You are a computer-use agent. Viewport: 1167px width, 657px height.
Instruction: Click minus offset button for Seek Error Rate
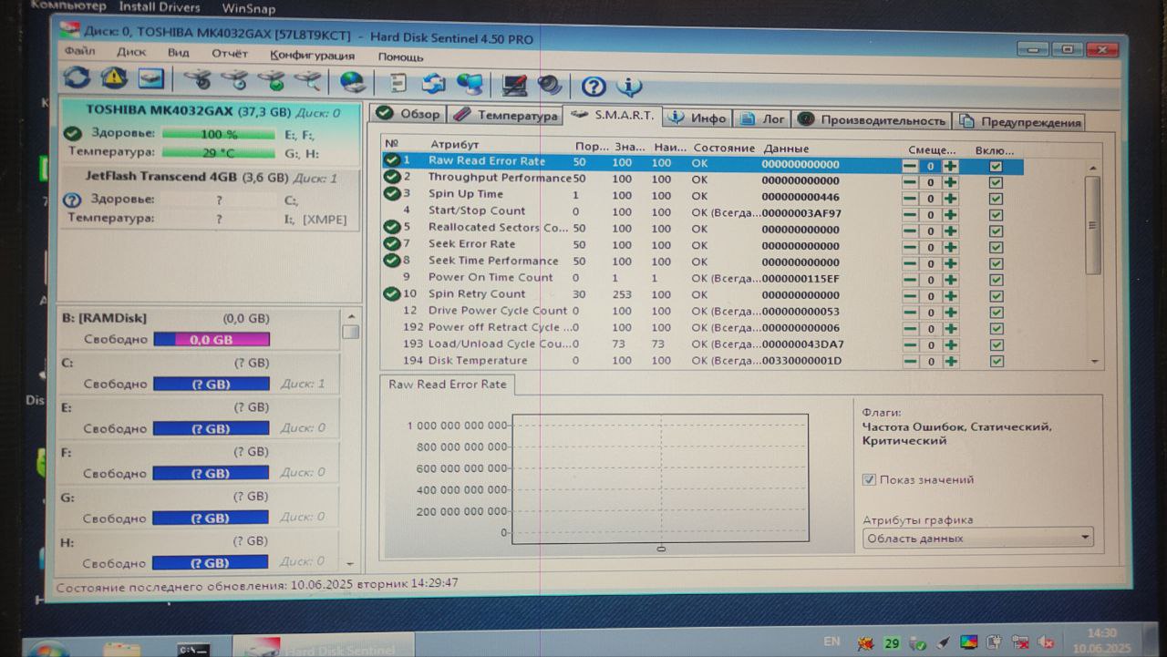point(910,247)
